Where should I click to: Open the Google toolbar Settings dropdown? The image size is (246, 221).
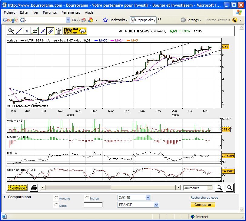point(191,20)
